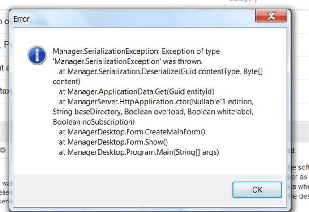Image resolution: width=309 pixels, height=212 pixels.
Task: Click OK to dismiss the error
Action: tap(257, 190)
